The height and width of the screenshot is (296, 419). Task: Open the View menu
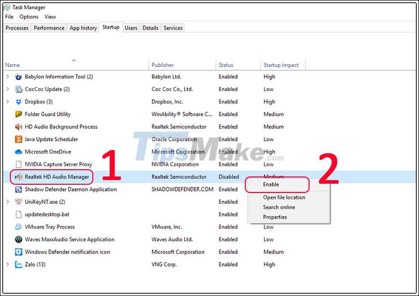coord(50,17)
